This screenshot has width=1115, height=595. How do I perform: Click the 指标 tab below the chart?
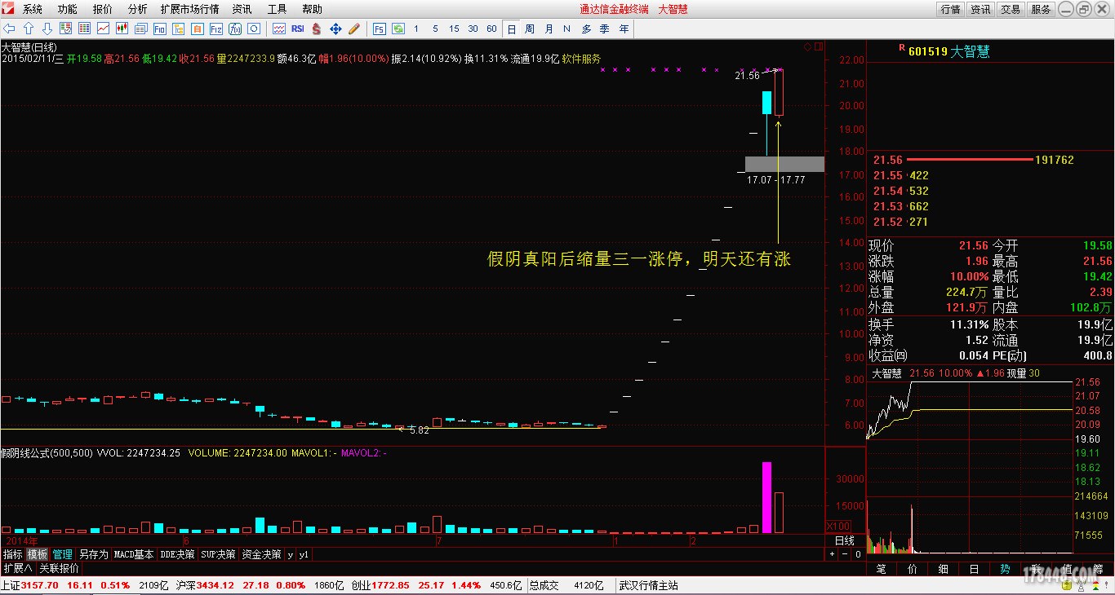tap(12, 554)
